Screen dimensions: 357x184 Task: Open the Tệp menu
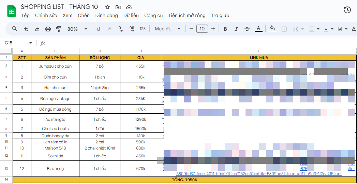(x=25, y=15)
